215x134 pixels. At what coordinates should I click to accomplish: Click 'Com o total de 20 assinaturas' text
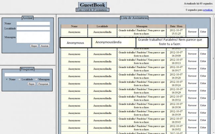click(x=92, y=10)
